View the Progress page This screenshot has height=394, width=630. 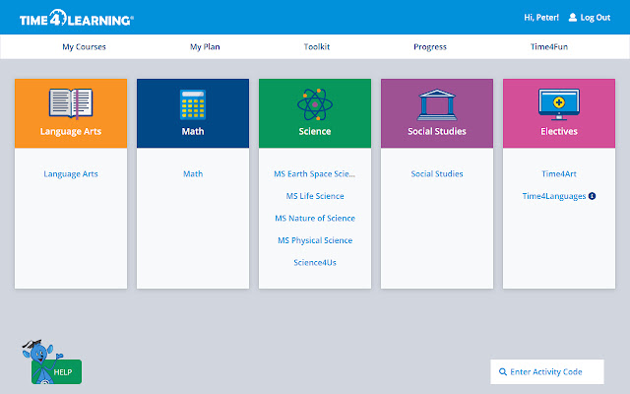click(430, 46)
